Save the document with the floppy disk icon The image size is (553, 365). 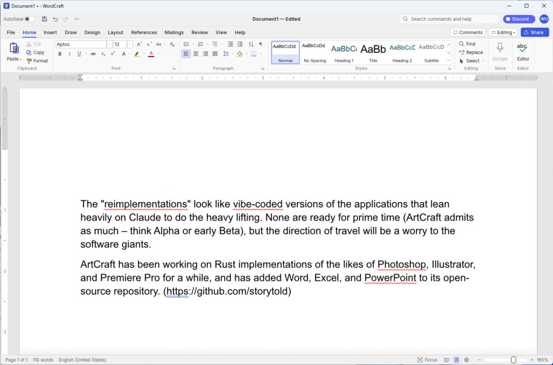[44, 19]
